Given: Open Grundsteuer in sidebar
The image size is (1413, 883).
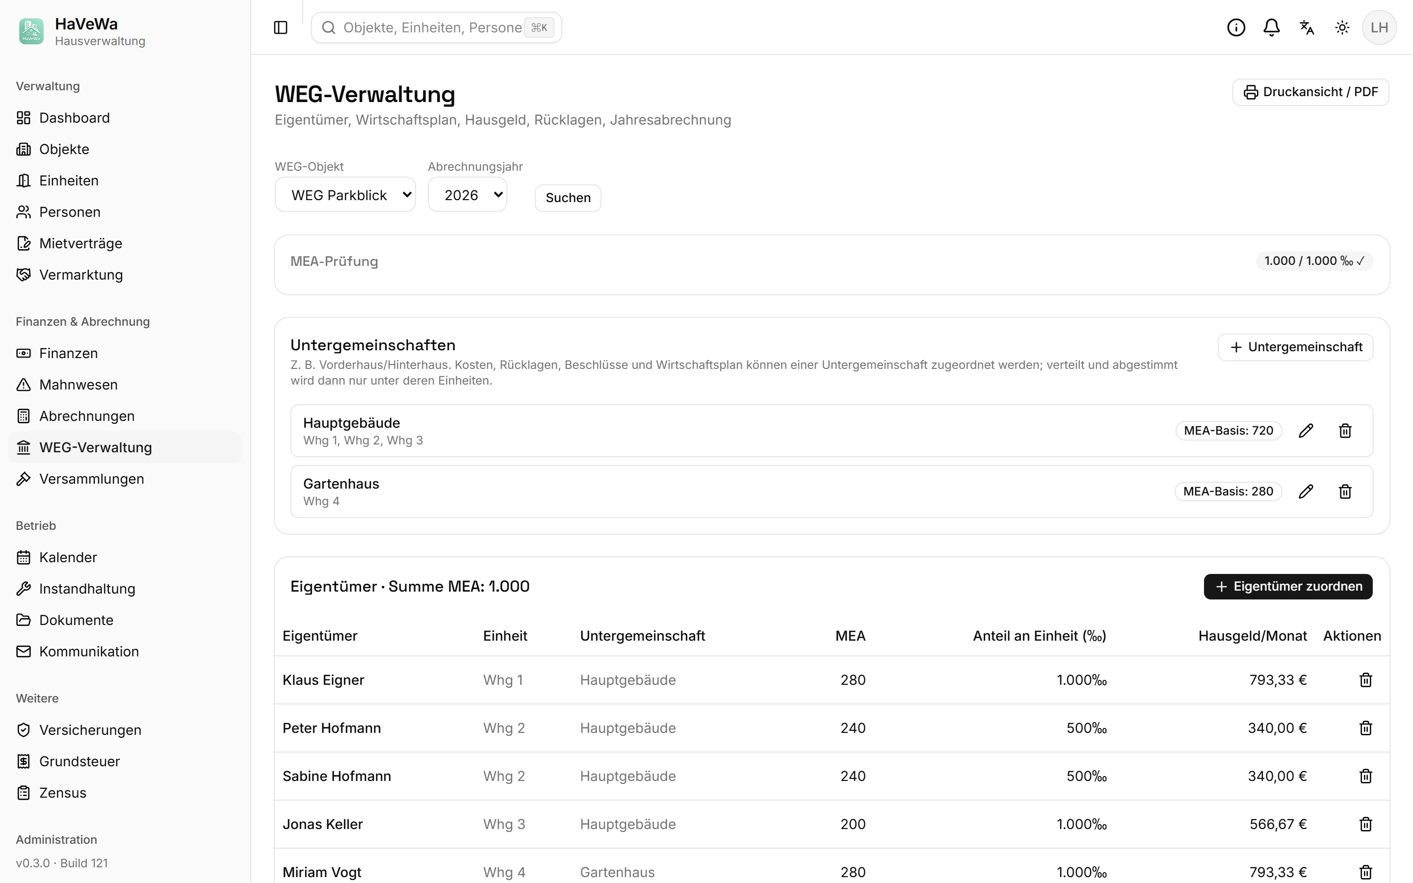Looking at the screenshot, I should [x=125, y=761].
